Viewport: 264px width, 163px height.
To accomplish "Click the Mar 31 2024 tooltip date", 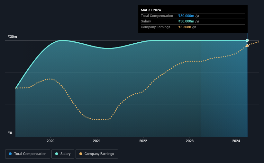I will pos(151,10).
